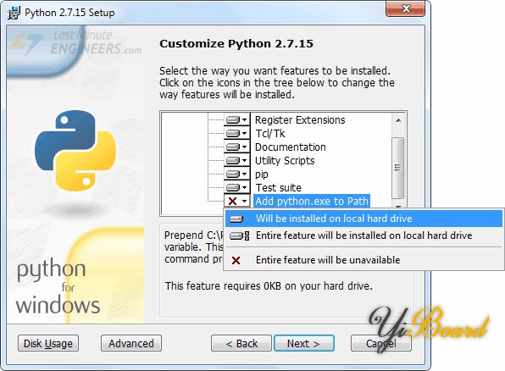Select the Register Extensions tree row

pos(300,119)
